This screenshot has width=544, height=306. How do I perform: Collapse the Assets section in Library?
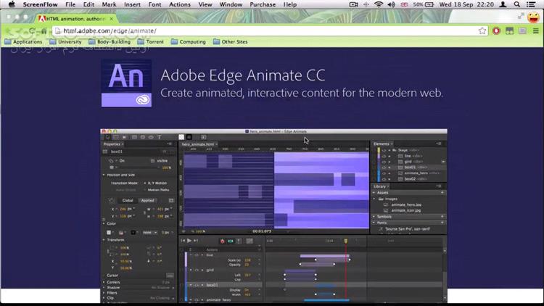point(374,193)
